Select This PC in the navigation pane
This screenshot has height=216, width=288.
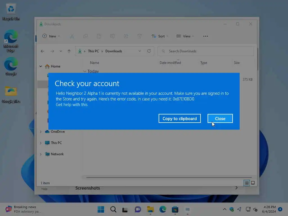pos(53,143)
